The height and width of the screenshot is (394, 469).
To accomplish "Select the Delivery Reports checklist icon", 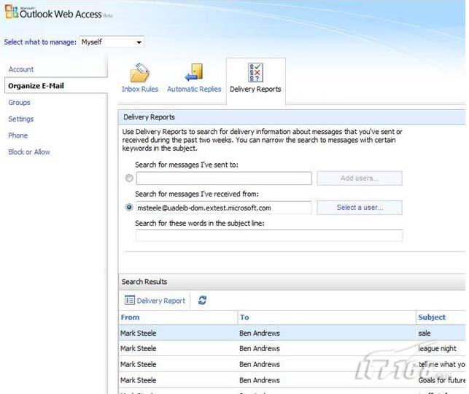I will coord(255,72).
